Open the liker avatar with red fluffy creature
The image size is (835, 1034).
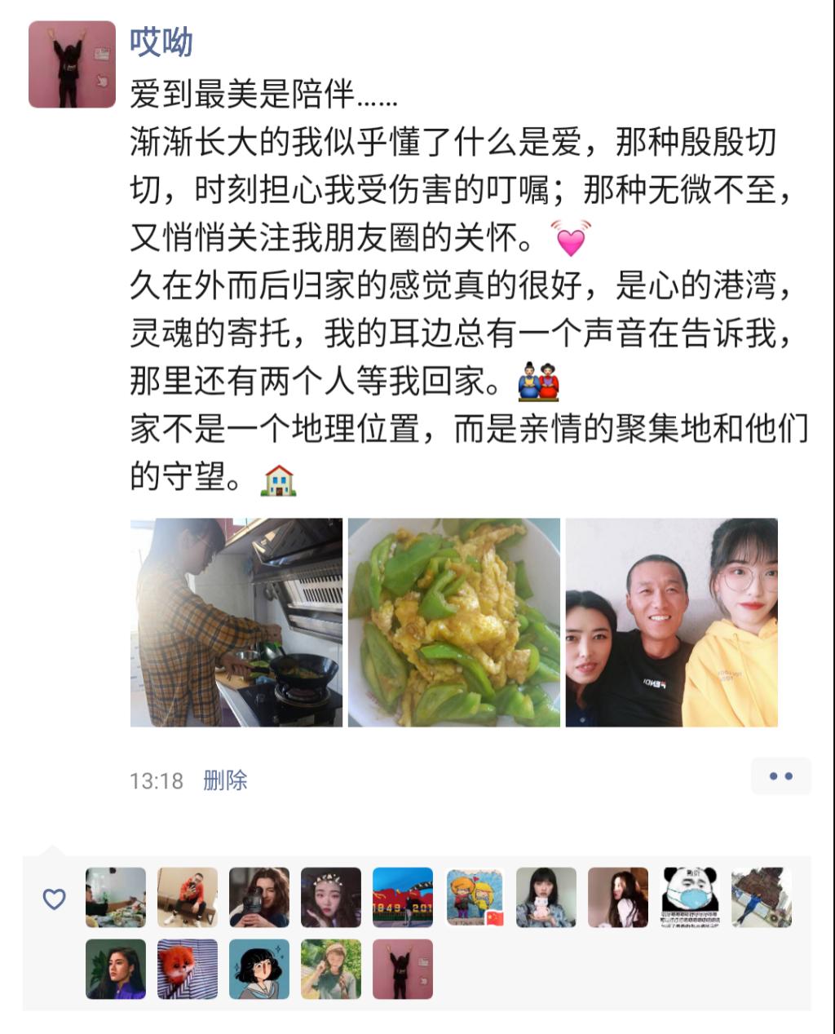[188, 970]
